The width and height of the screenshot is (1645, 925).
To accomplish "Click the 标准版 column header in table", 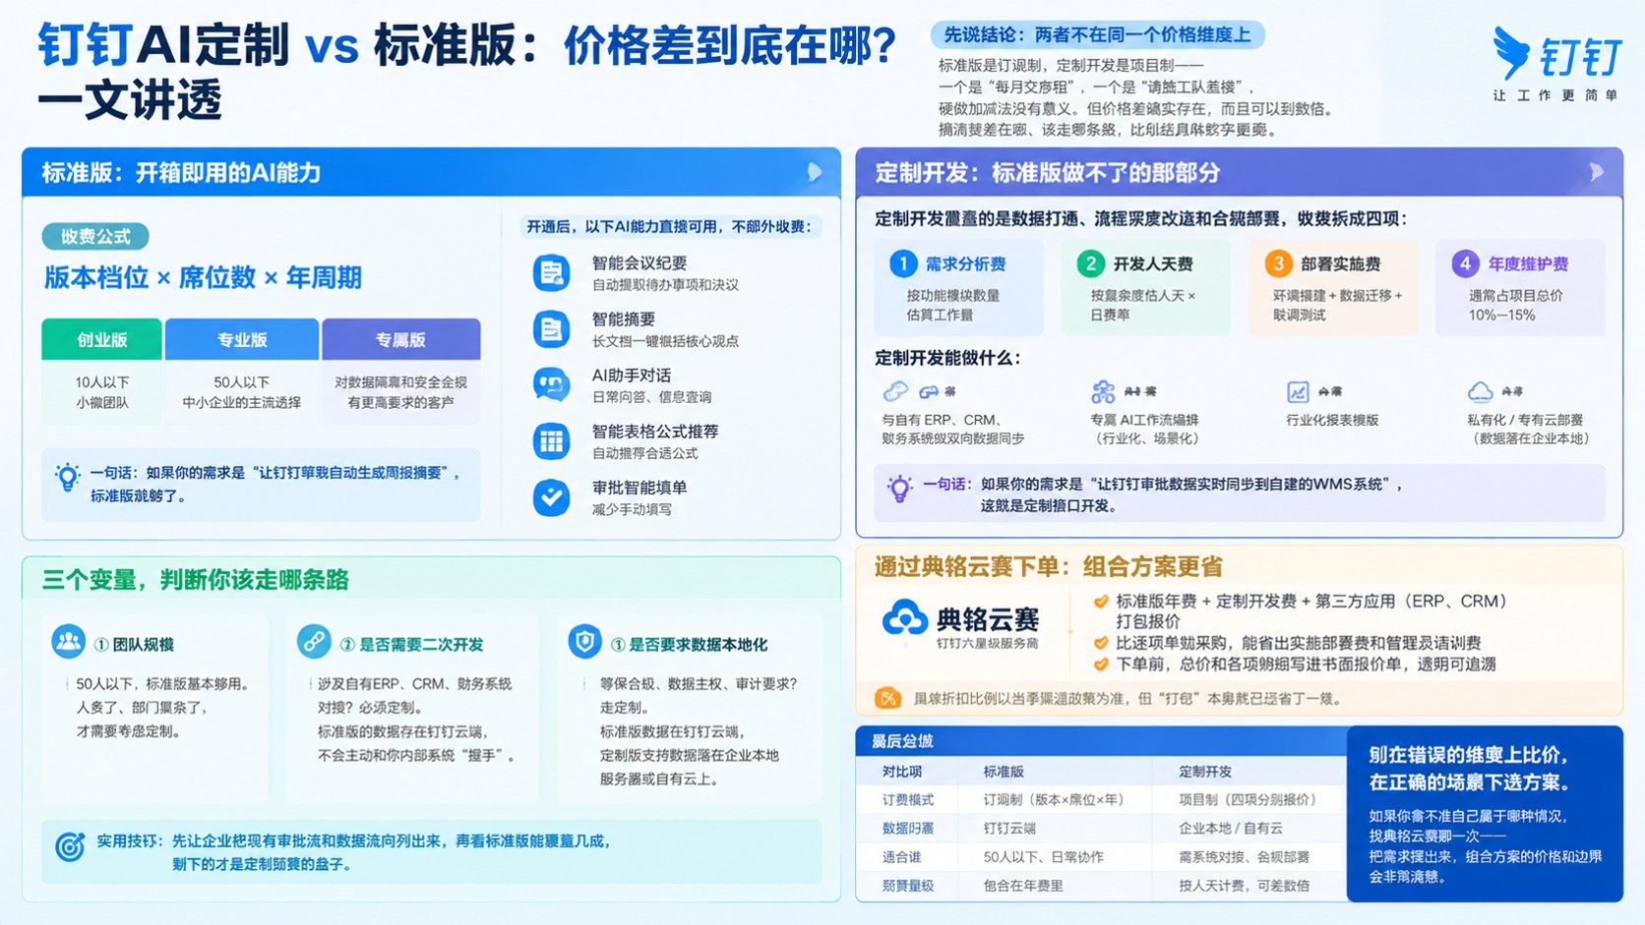I will pyautogui.click(x=1004, y=772).
